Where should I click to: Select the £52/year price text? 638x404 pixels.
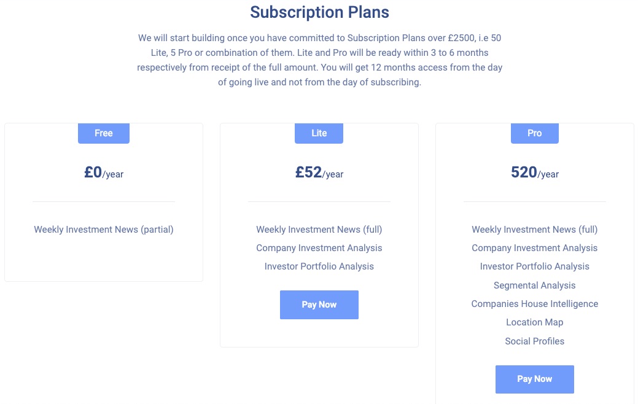click(319, 173)
